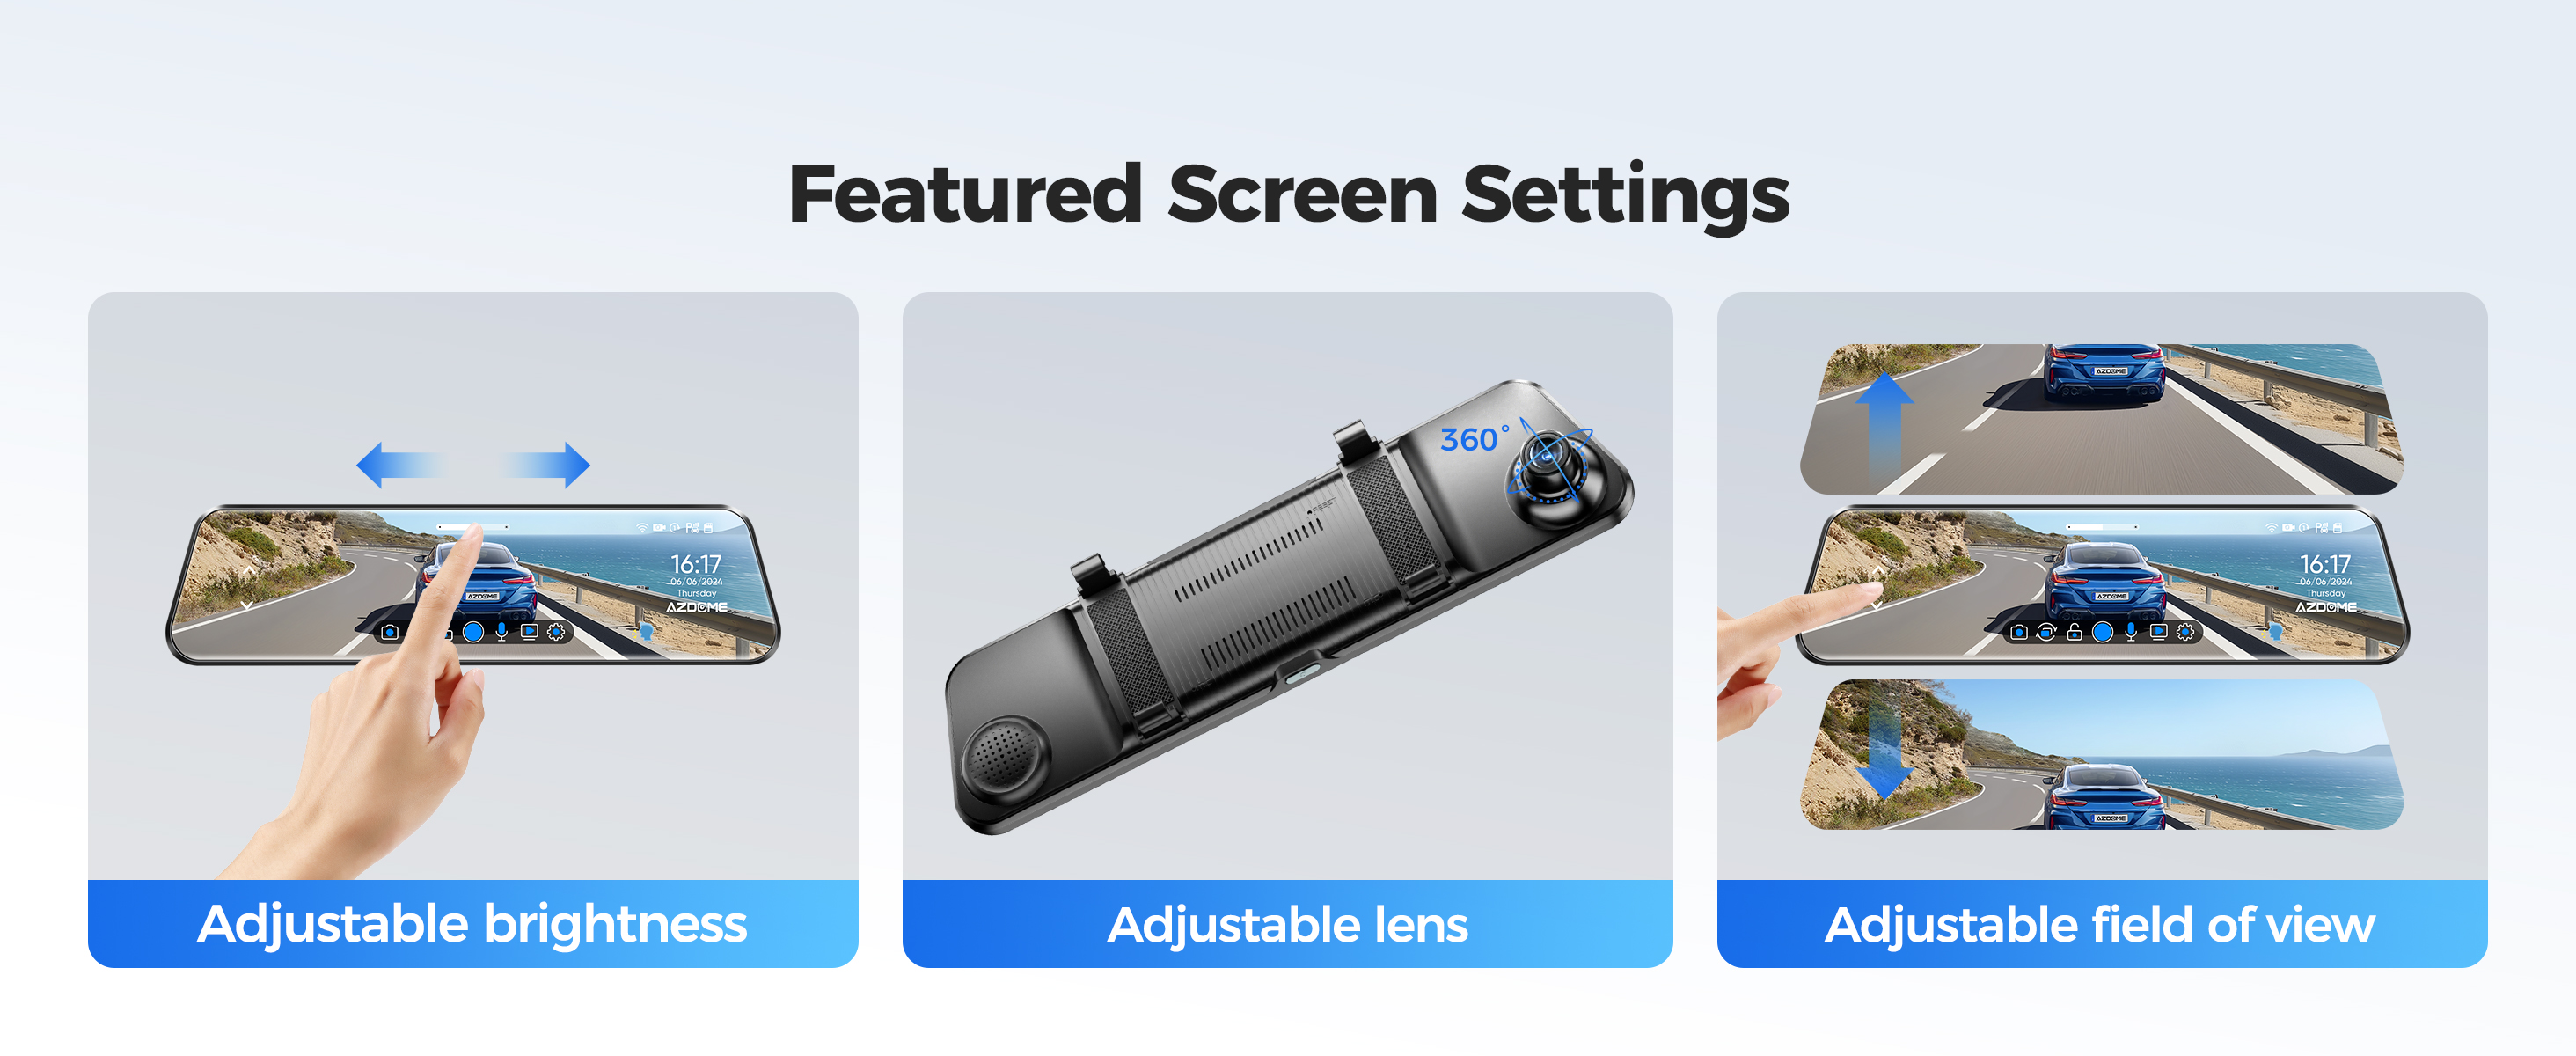
Task: Tap the parking mode icon in field-of-view mirror
Action: pyautogui.click(x=2321, y=528)
